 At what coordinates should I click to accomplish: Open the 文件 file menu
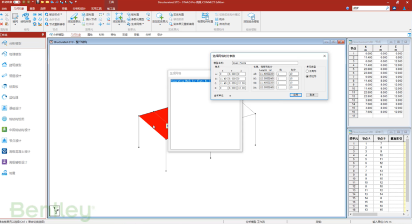click(4, 9)
